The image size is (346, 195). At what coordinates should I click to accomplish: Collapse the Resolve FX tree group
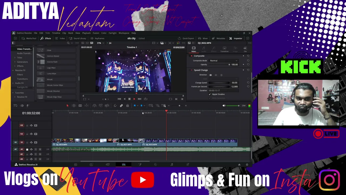tap(13, 70)
